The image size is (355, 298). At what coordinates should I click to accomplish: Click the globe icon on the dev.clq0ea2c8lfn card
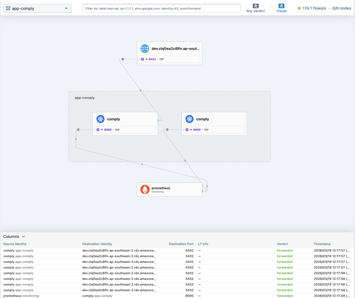click(x=145, y=48)
